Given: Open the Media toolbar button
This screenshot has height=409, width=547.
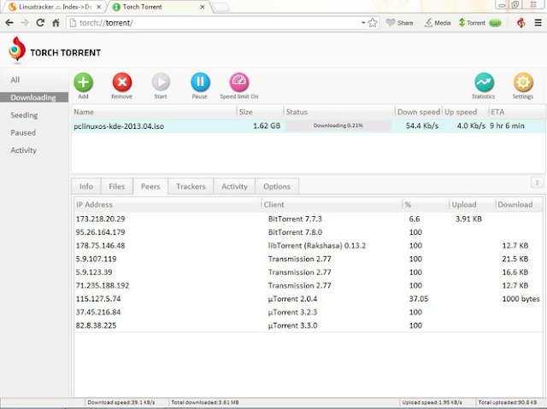Looking at the screenshot, I should pos(438,23).
